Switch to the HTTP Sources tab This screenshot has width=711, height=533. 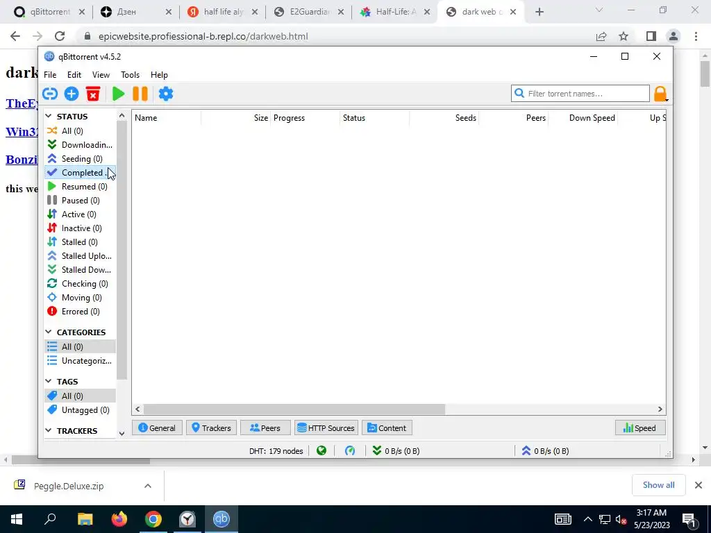click(x=326, y=428)
